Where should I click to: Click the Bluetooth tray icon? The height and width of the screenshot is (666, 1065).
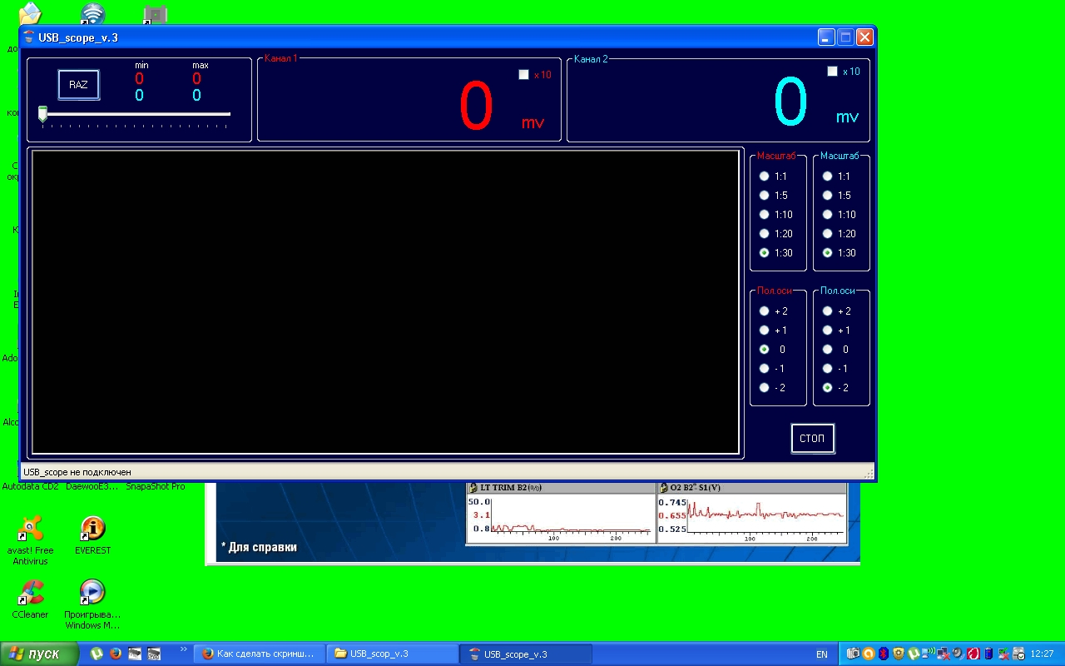pos(884,654)
